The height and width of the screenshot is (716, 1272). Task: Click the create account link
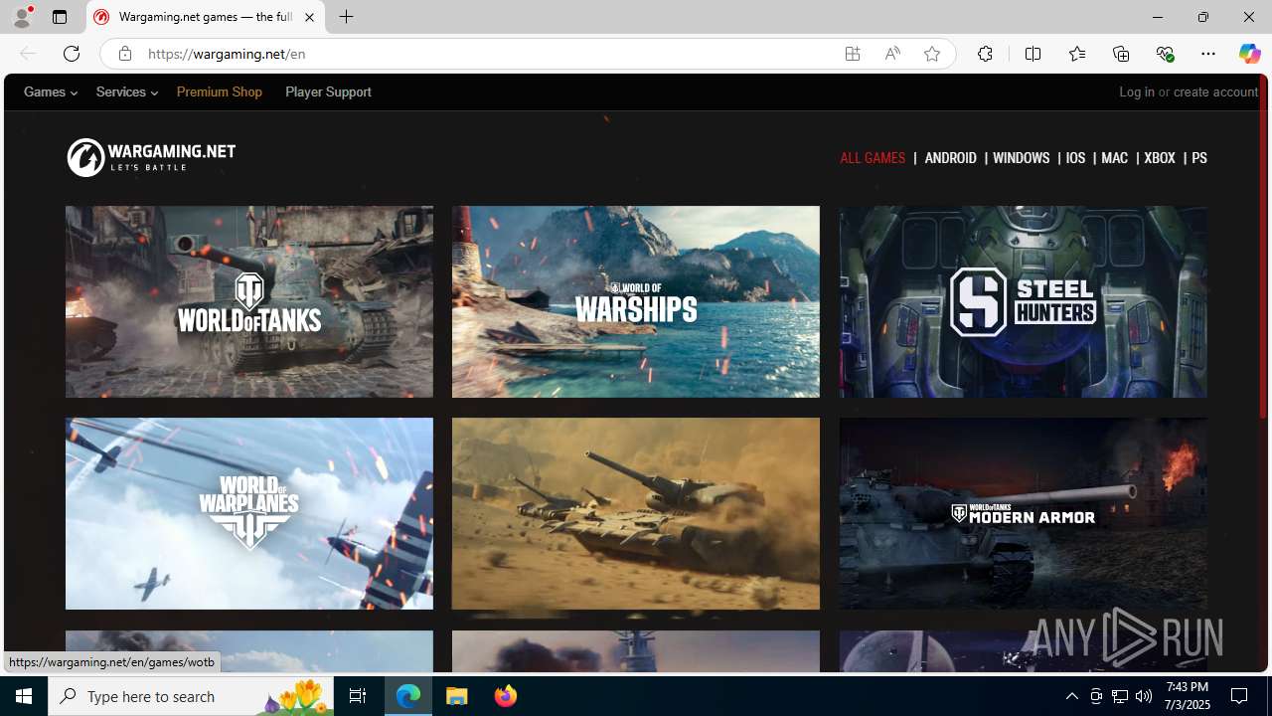click(x=1215, y=91)
